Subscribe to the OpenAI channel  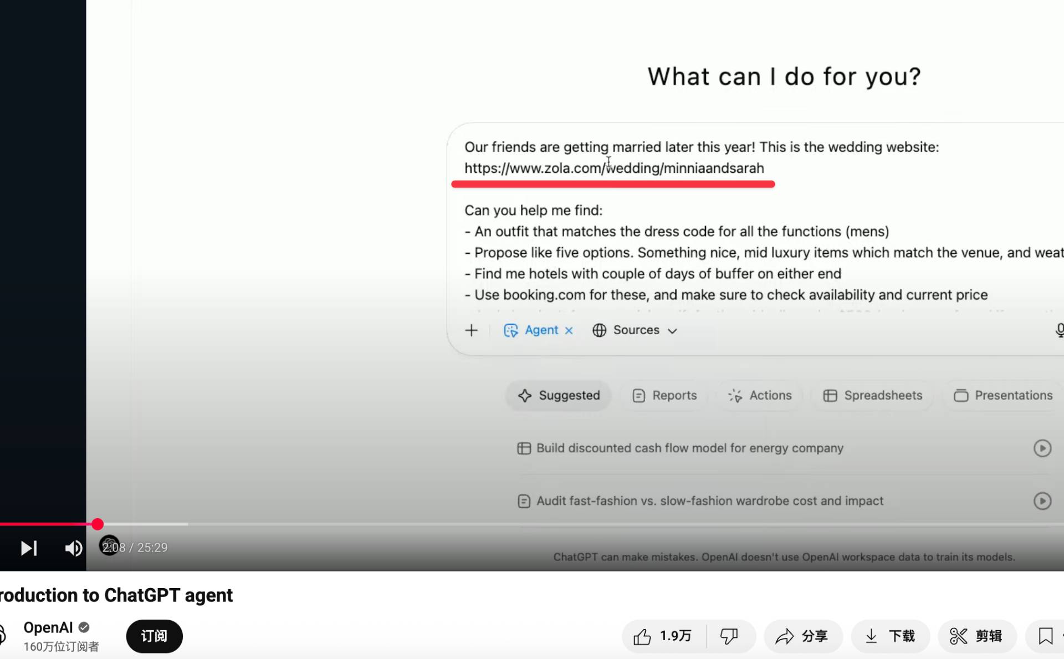154,636
